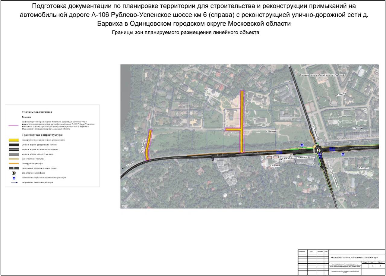Click the 'д. Раздоры' label south of the highway
386x276 pixels.
[x=364, y=168]
